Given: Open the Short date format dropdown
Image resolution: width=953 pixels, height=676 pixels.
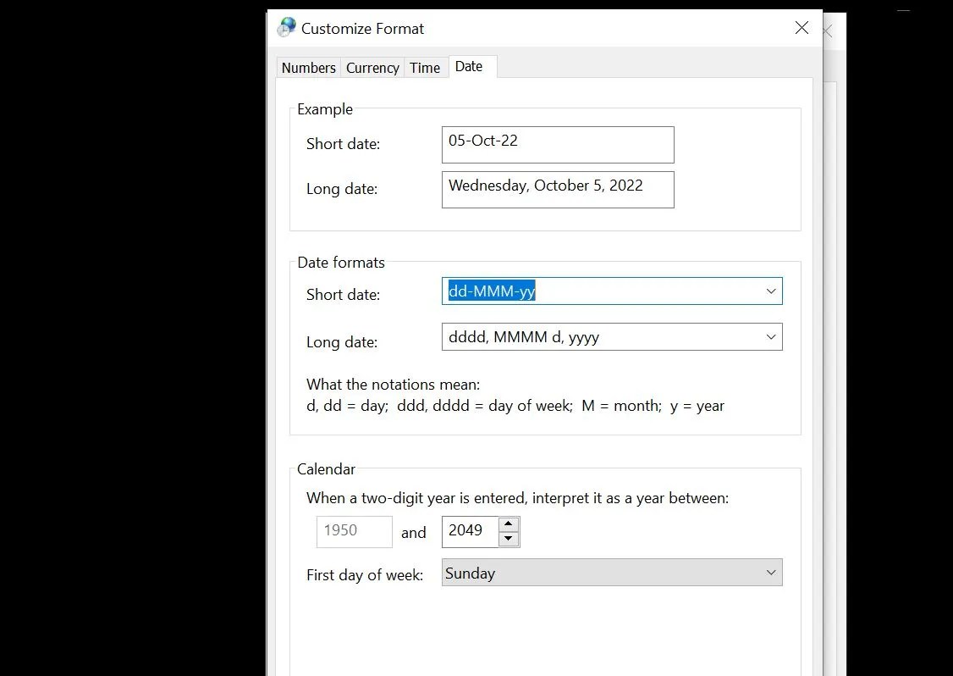Looking at the screenshot, I should [x=770, y=291].
